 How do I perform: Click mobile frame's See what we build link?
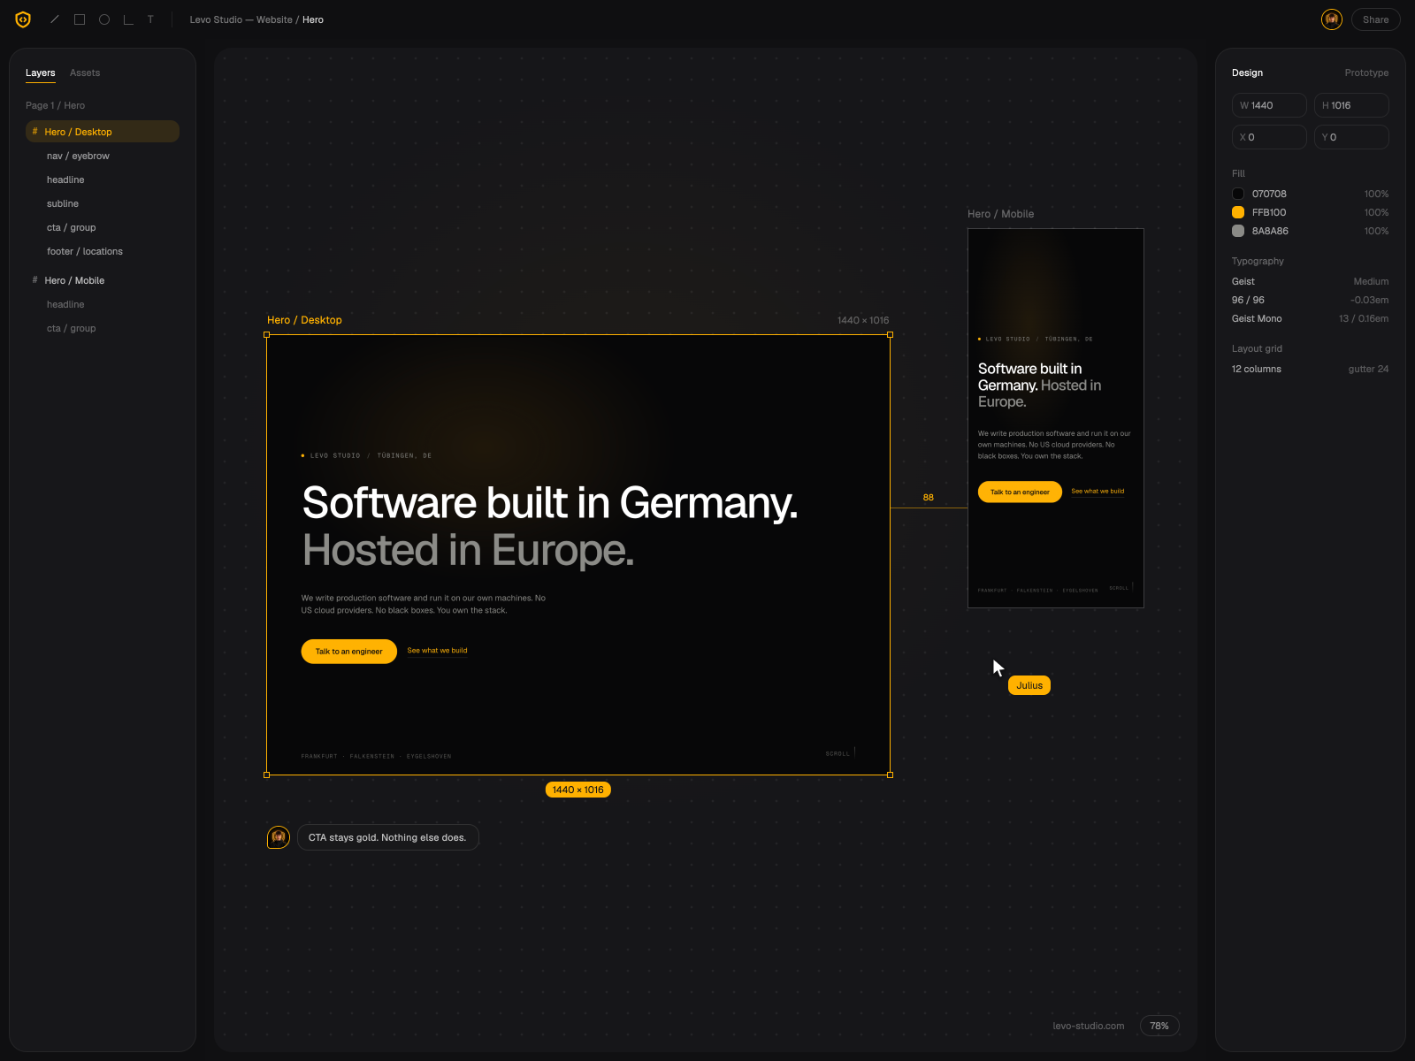point(1098,491)
